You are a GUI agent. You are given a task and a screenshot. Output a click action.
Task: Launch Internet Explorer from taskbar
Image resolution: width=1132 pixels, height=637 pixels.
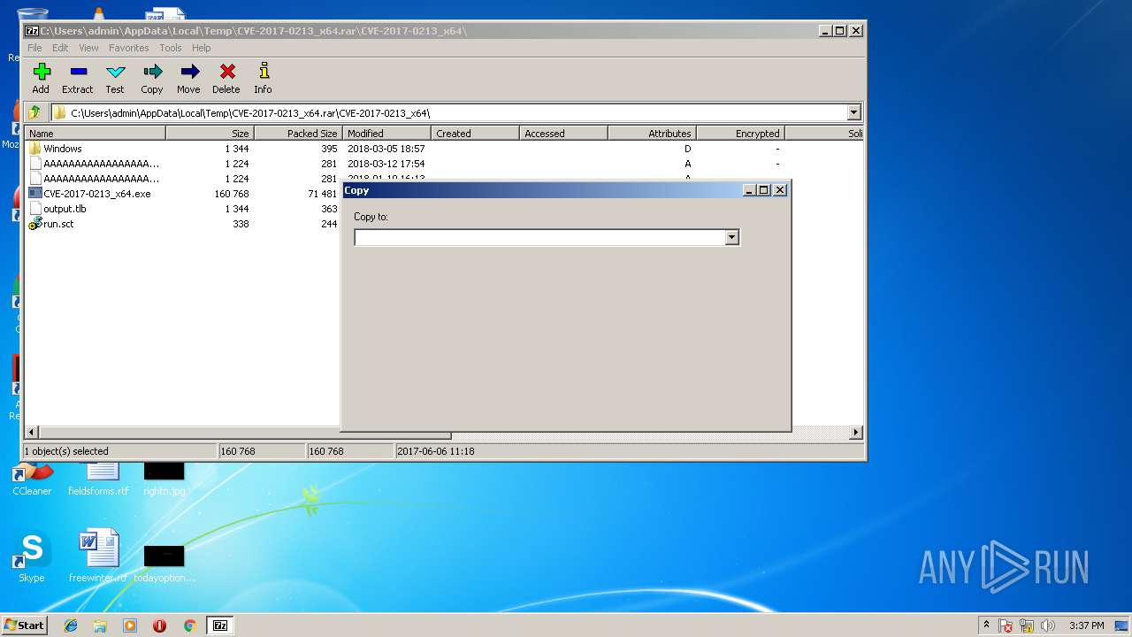(71, 625)
